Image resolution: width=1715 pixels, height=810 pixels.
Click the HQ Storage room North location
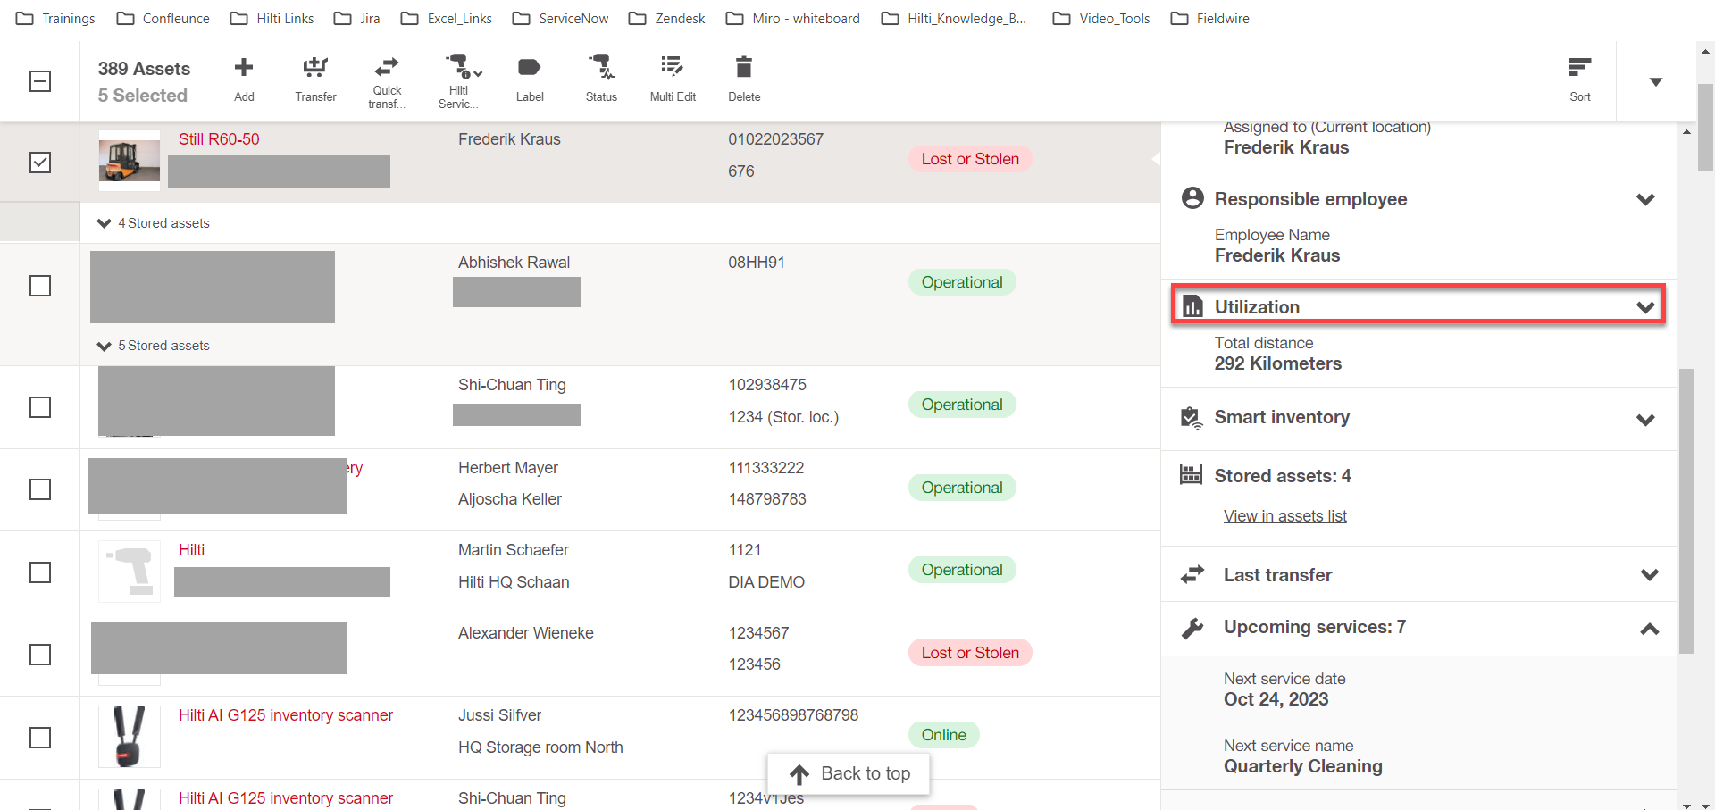(x=540, y=747)
